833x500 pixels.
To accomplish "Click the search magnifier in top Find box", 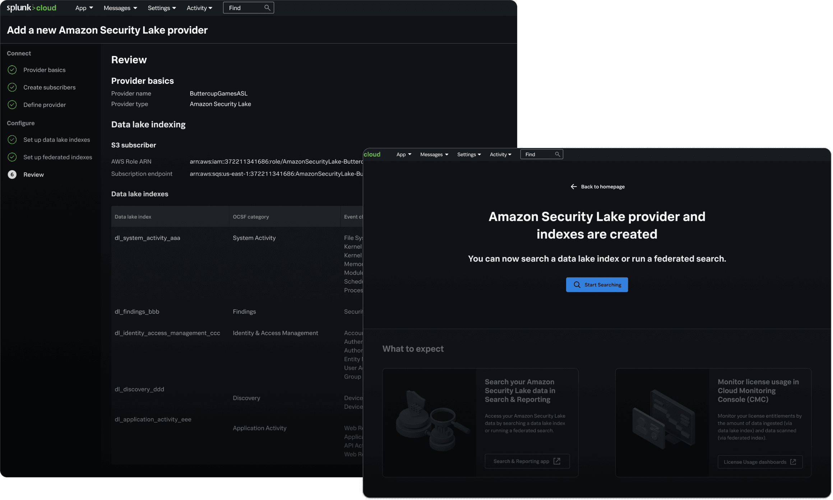I will click(x=267, y=8).
